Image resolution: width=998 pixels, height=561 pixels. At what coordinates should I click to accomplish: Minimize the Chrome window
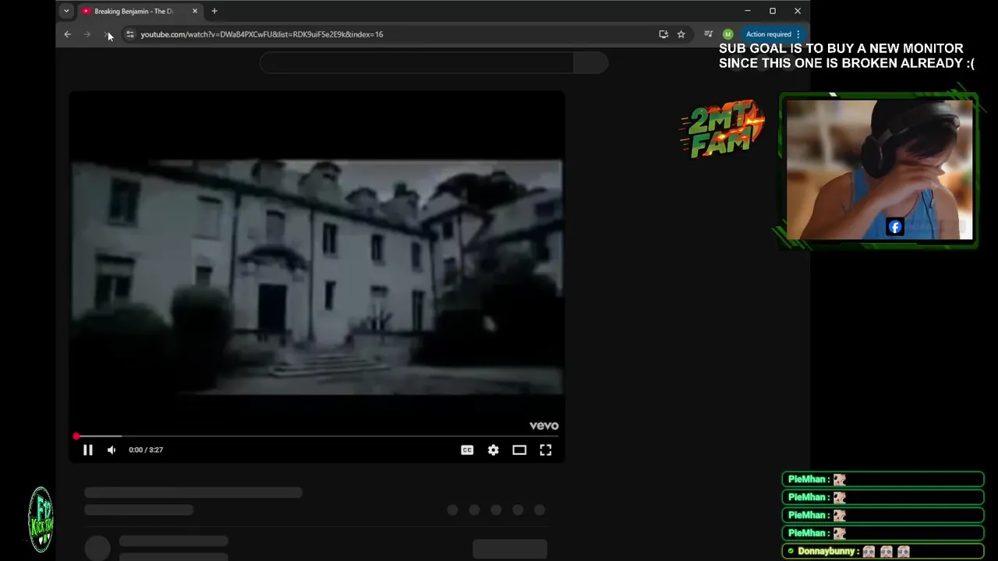tap(748, 11)
